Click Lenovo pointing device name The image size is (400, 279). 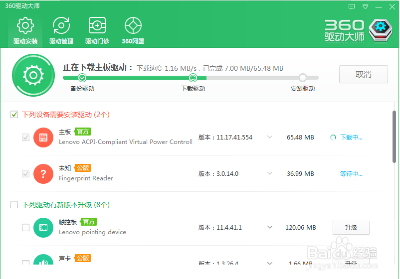92,232
